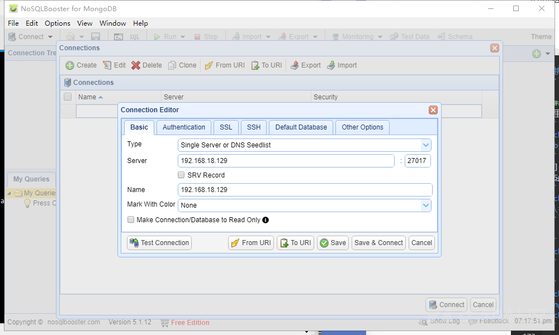This screenshot has height=335, width=559.
Task: Open the Other Options tab
Action: click(363, 127)
